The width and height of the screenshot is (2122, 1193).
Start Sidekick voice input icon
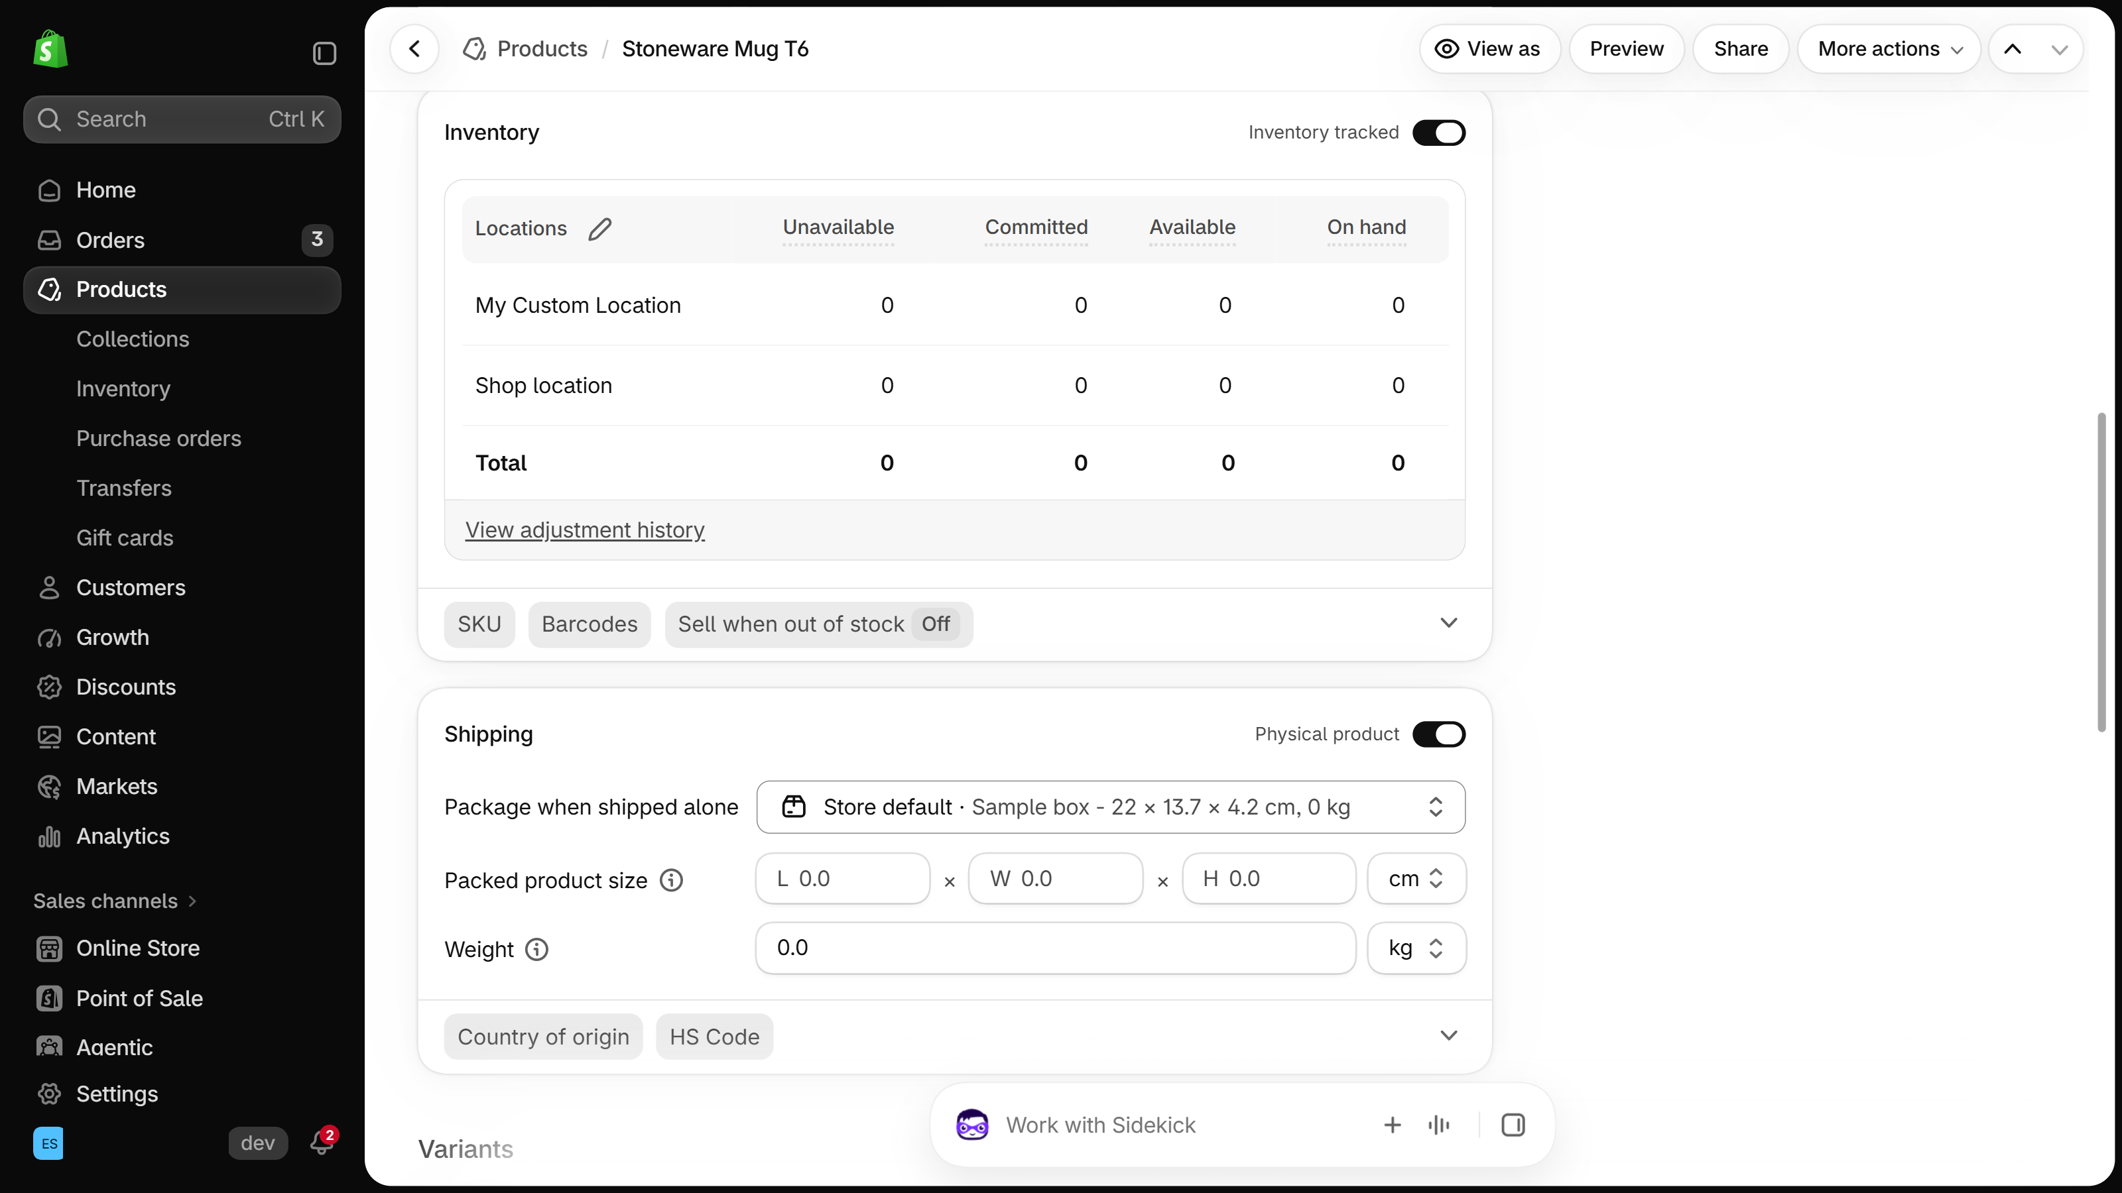(x=1439, y=1125)
